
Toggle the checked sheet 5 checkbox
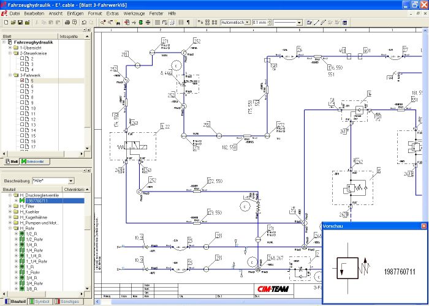pos(23,81)
